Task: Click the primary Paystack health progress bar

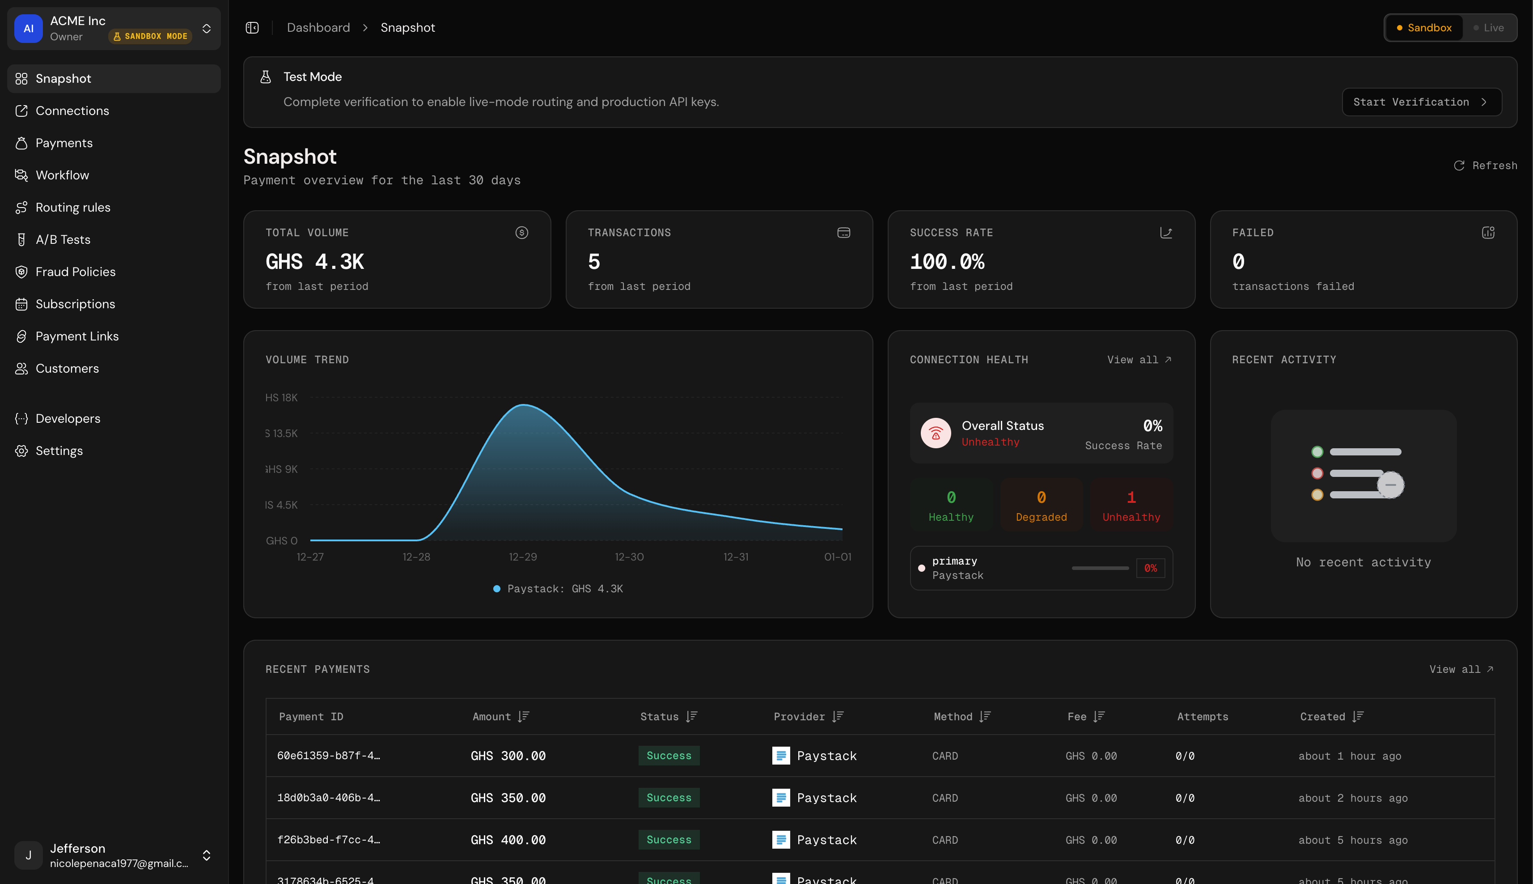Action: [1100, 568]
